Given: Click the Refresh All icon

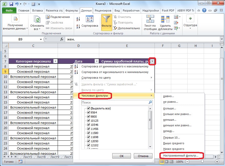Looking at the screenshot, I should pyautogui.click(x=37, y=19).
